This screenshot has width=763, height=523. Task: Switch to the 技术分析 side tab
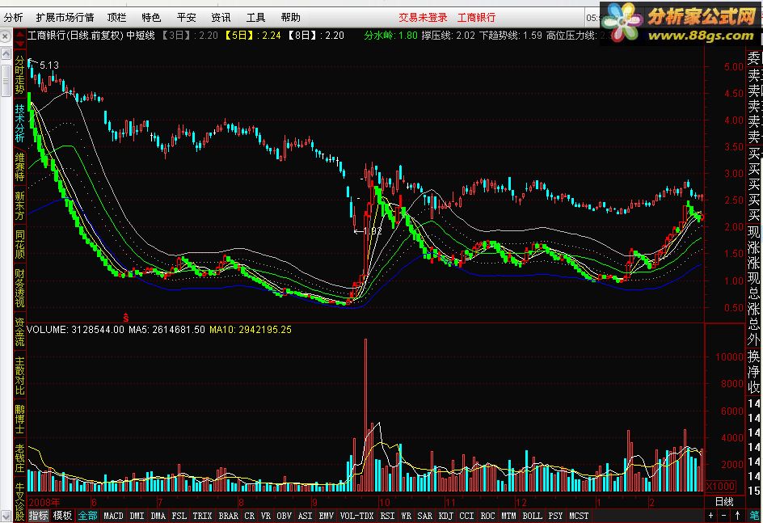[19, 122]
